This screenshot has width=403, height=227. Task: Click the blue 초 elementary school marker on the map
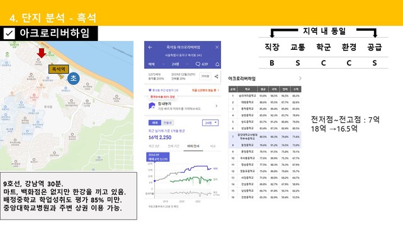point(74,78)
